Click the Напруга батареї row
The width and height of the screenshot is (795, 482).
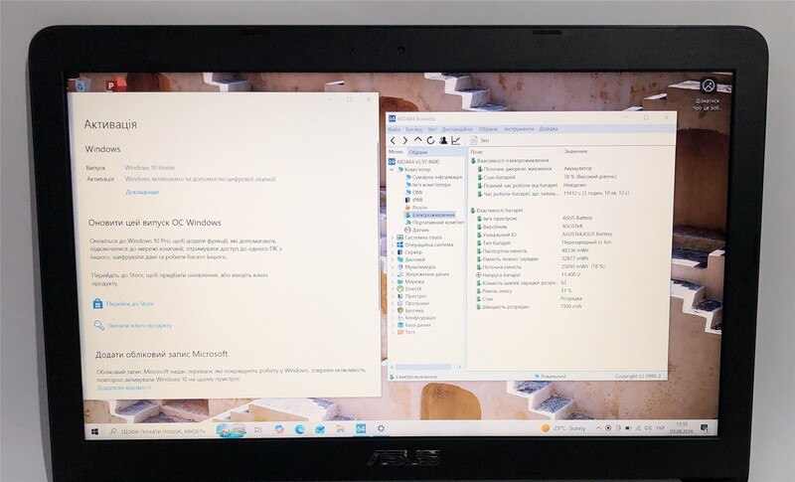529,274
